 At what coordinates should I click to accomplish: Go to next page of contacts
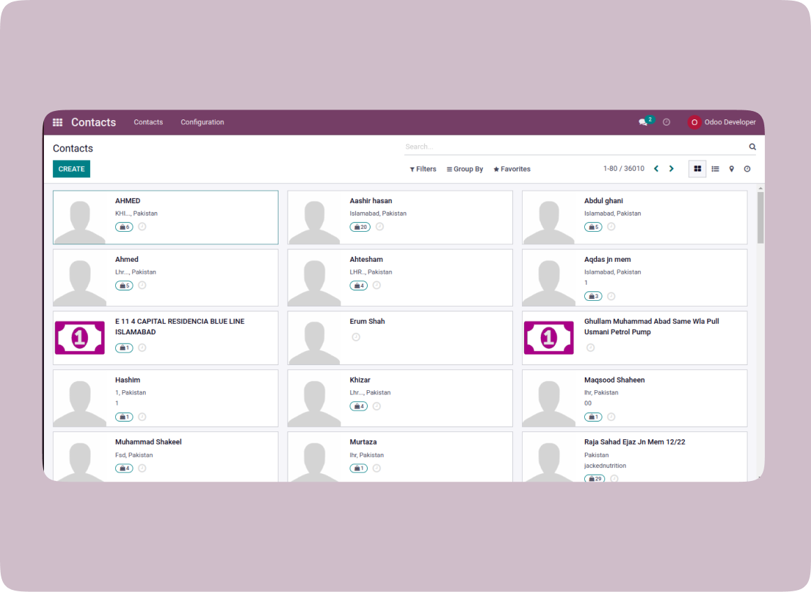671,169
